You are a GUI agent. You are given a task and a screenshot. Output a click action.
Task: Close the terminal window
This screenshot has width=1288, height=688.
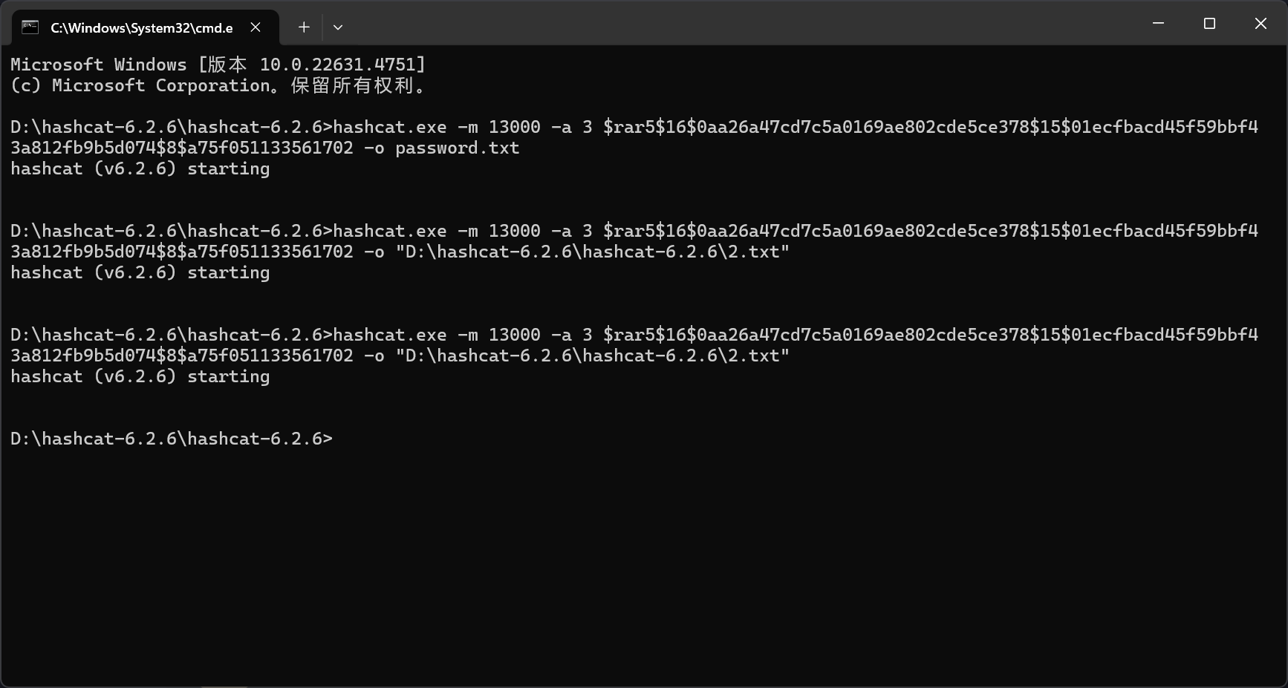pyautogui.click(x=1261, y=24)
